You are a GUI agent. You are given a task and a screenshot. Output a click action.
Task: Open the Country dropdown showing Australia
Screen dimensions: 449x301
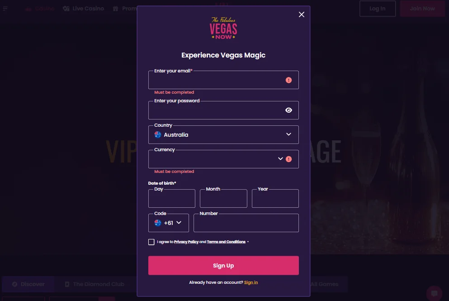point(223,134)
